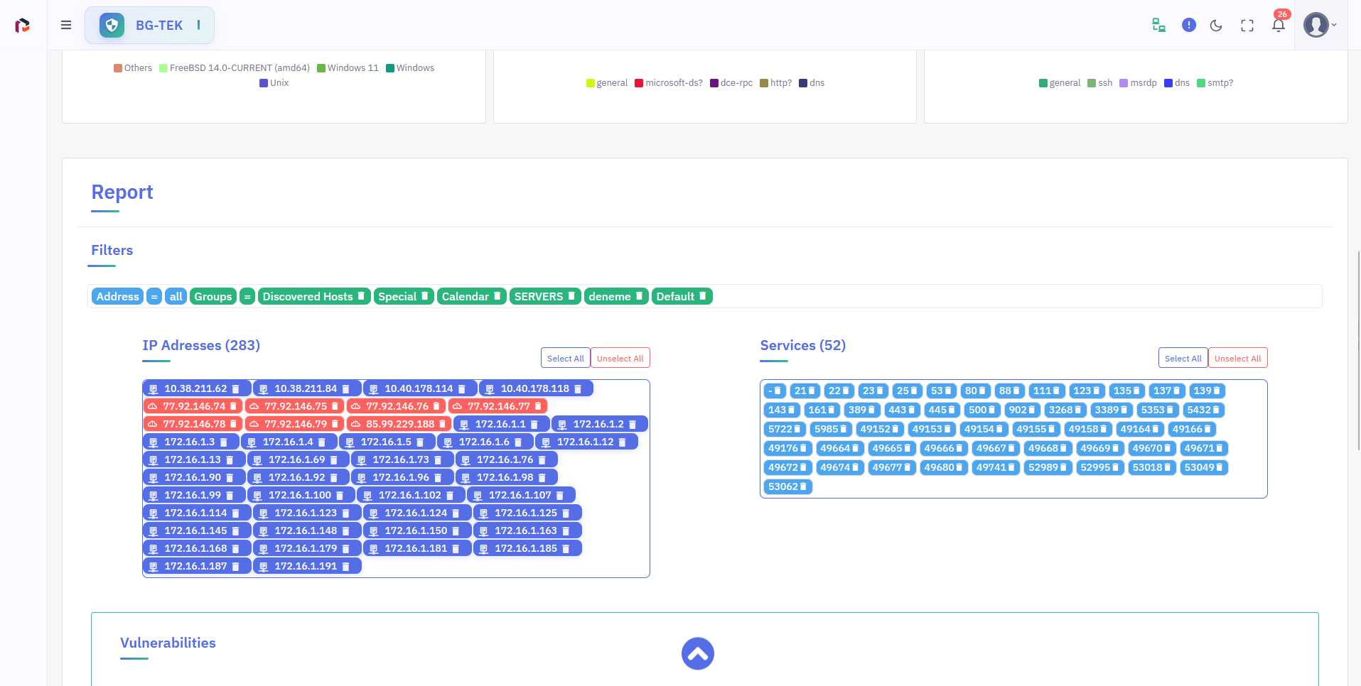This screenshot has width=1361, height=686.
Task: Enter fullscreen mode via header icon
Action: 1247,26
